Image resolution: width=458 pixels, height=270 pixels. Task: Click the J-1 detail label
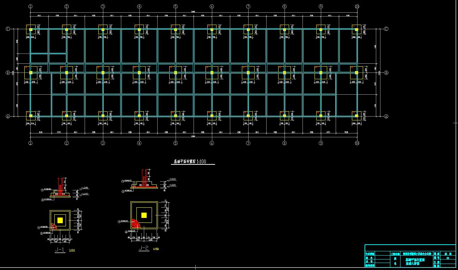point(60,250)
